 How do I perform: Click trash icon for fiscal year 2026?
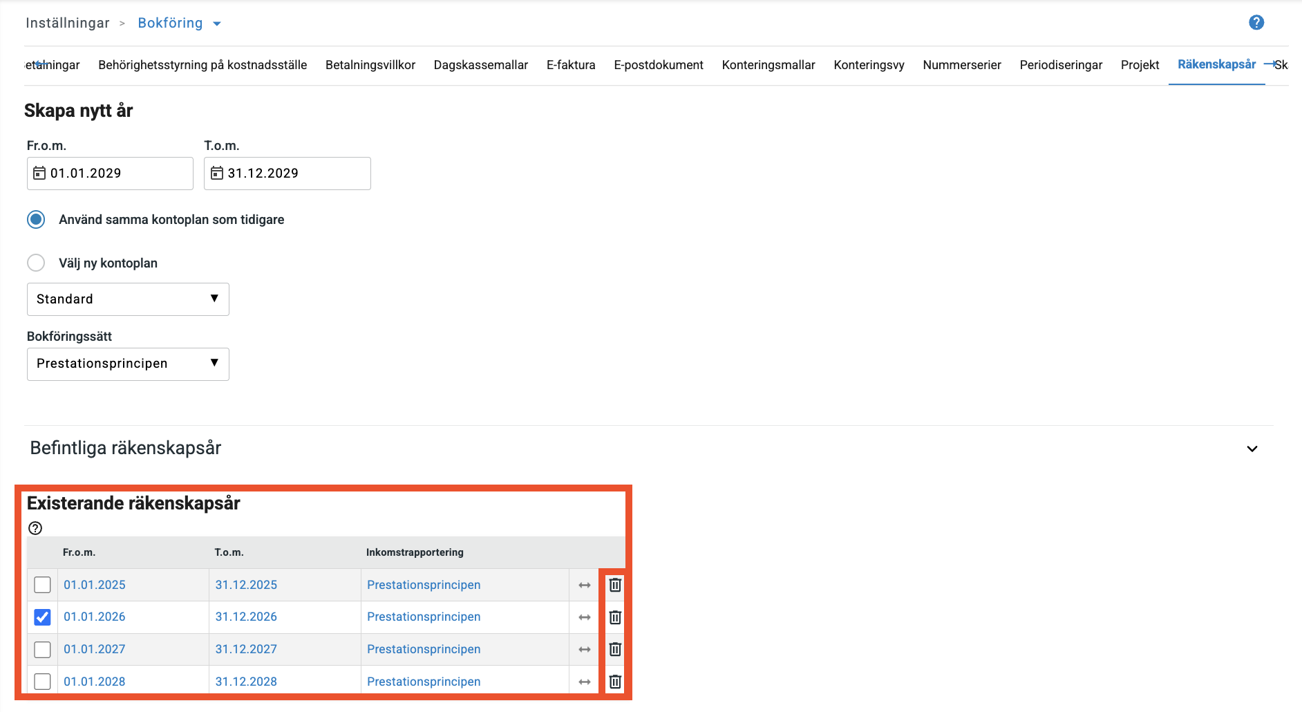(614, 617)
